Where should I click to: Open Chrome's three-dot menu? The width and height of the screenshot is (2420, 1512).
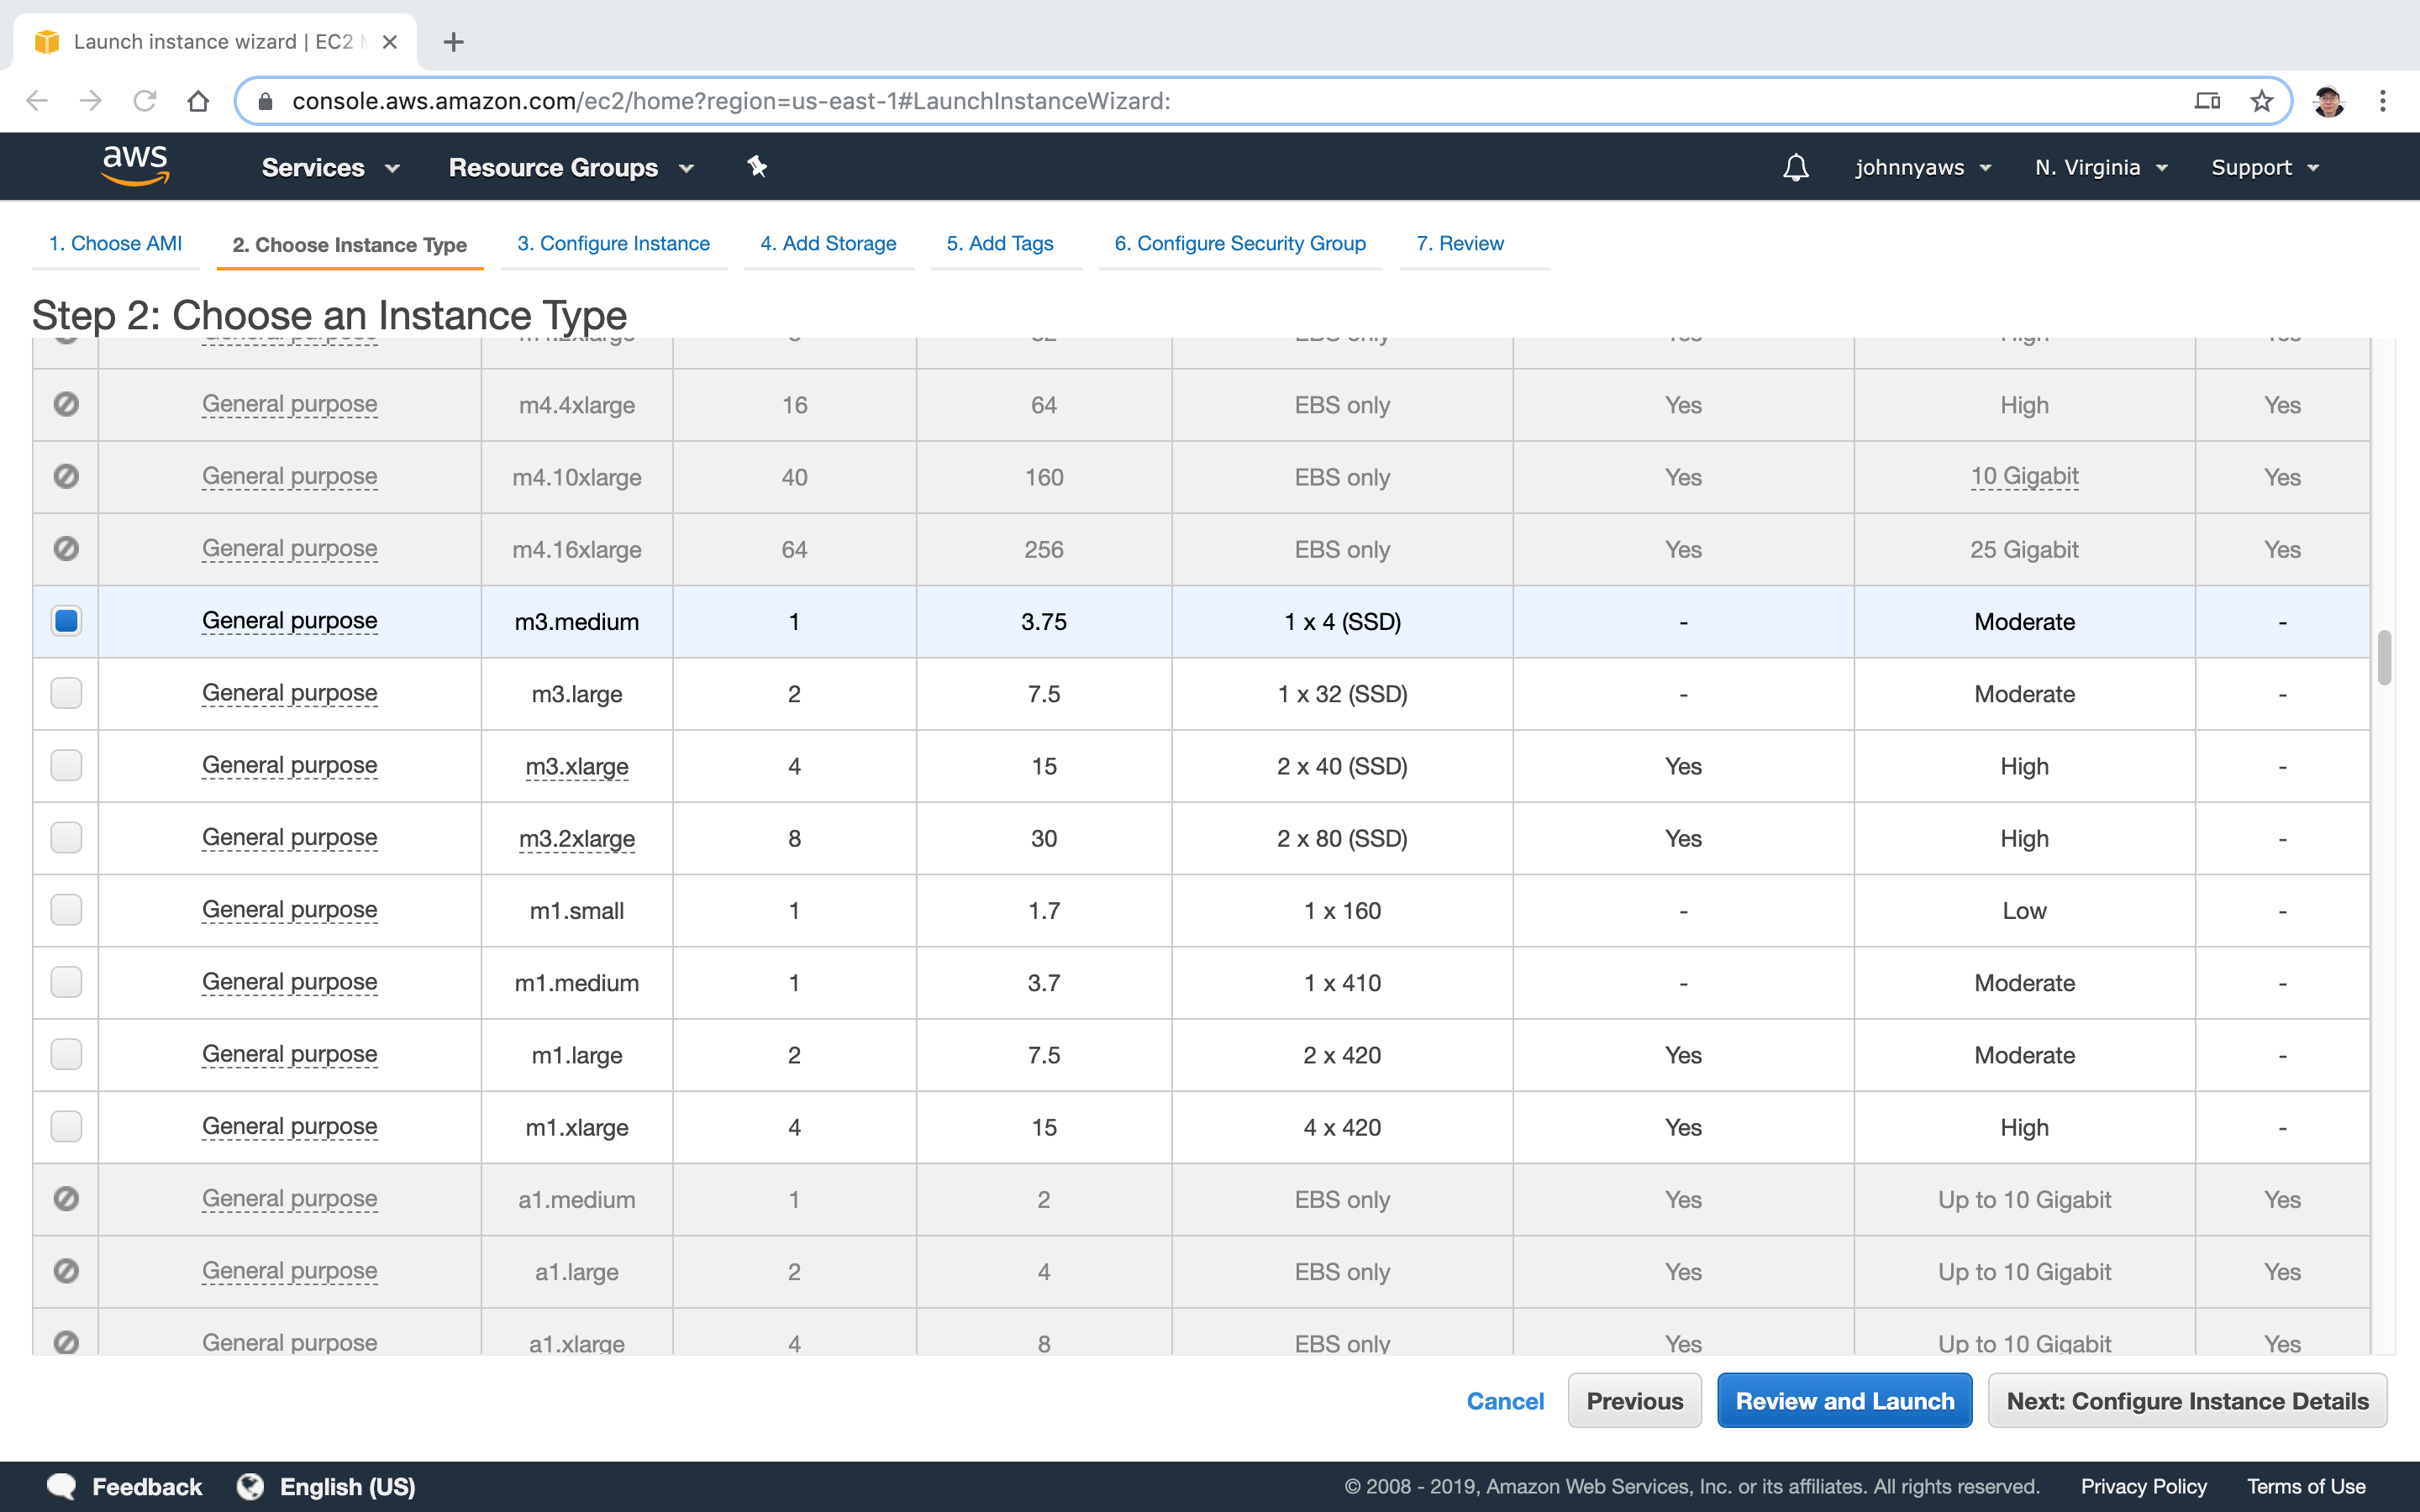(x=2383, y=101)
